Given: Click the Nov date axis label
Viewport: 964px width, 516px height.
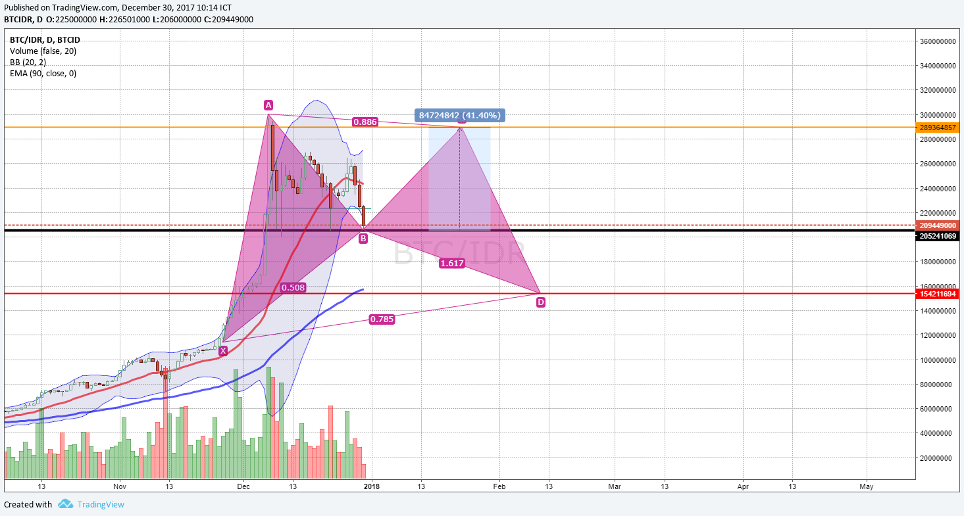Looking at the screenshot, I should 119,486.
